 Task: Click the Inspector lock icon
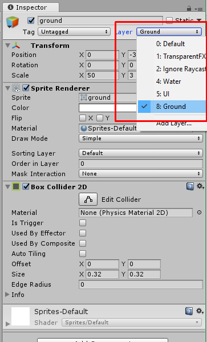[189, 9]
